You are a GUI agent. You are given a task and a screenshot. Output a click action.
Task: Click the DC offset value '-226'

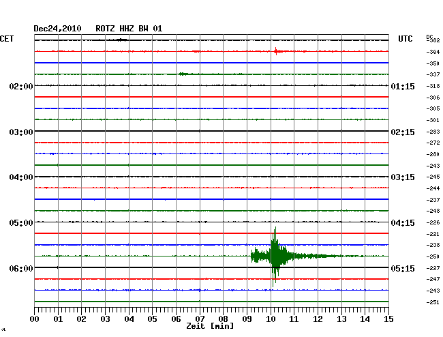(x=433, y=222)
